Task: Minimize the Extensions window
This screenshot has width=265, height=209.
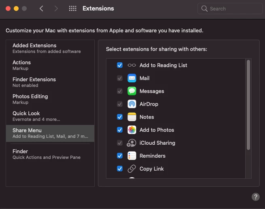Action: [16, 8]
